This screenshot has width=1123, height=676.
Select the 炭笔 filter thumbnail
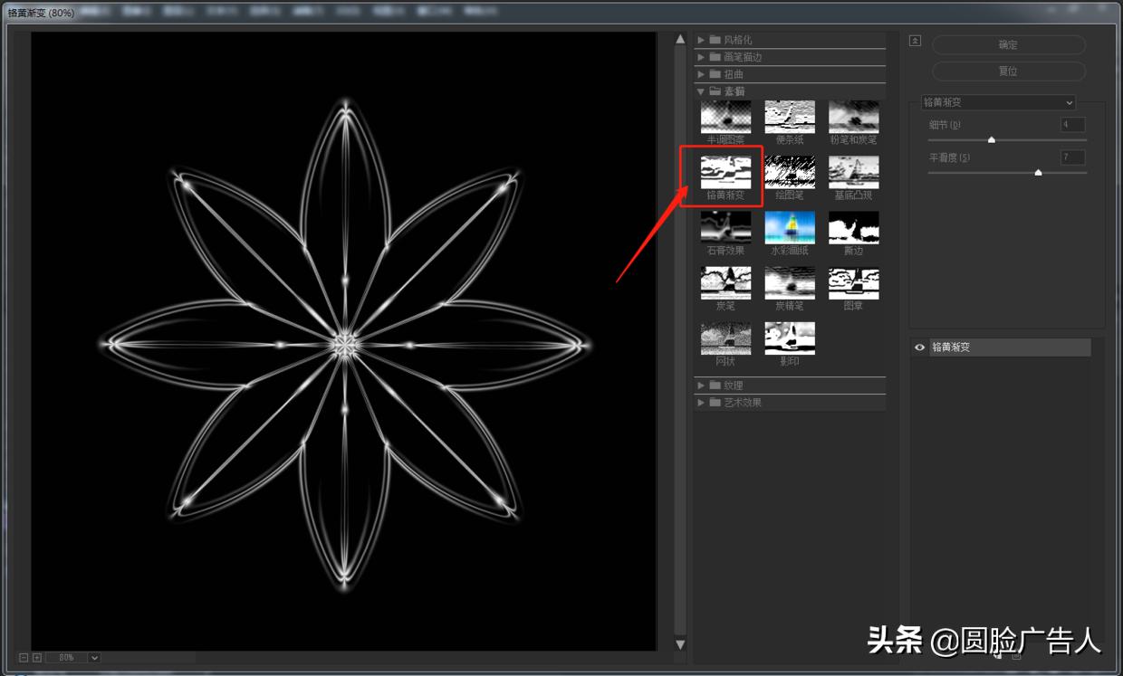coord(725,283)
